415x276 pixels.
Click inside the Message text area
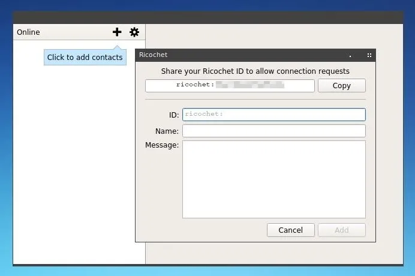(x=274, y=179)
